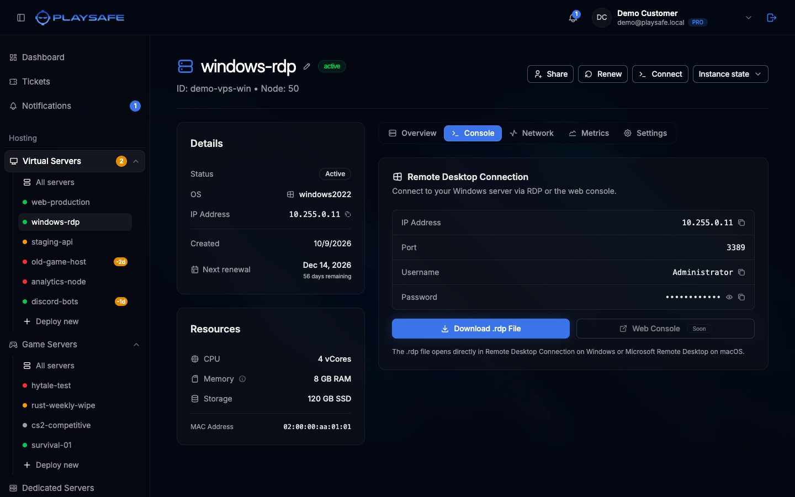This screenshot has width=795, height=497.
Task: Click the Tickets icon in the sidebar
Action: click(x=13, y=82)
